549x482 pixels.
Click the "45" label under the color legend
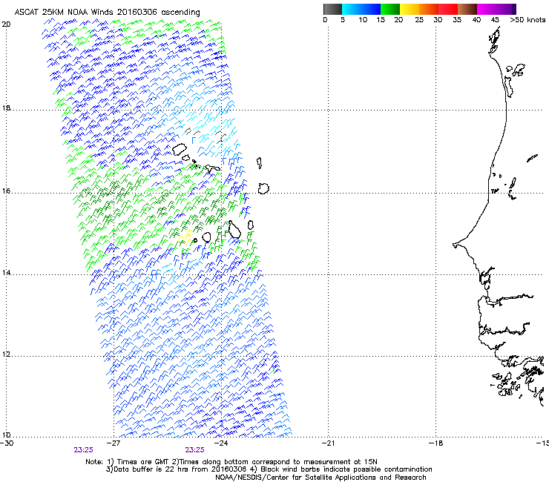(x=495, y=20)
